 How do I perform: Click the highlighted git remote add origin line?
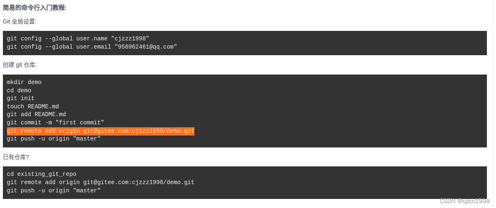point(101,131)
